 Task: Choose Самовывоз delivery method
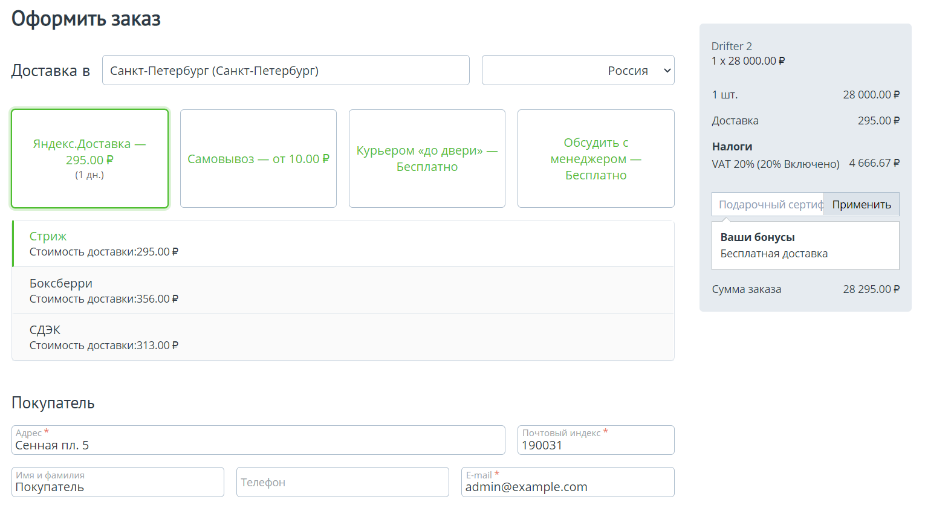pos(258,159)
